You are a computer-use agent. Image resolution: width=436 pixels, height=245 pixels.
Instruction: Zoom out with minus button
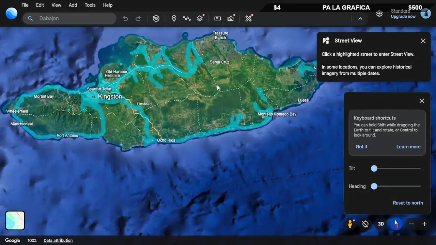tap(411, 224)
